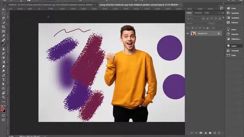The image size is (244, 137).
Task: Select the Background layer name
Action: tap(202, 33)
